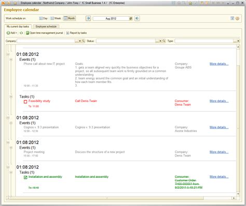Clear the Company filter

[x=80, y=41]
